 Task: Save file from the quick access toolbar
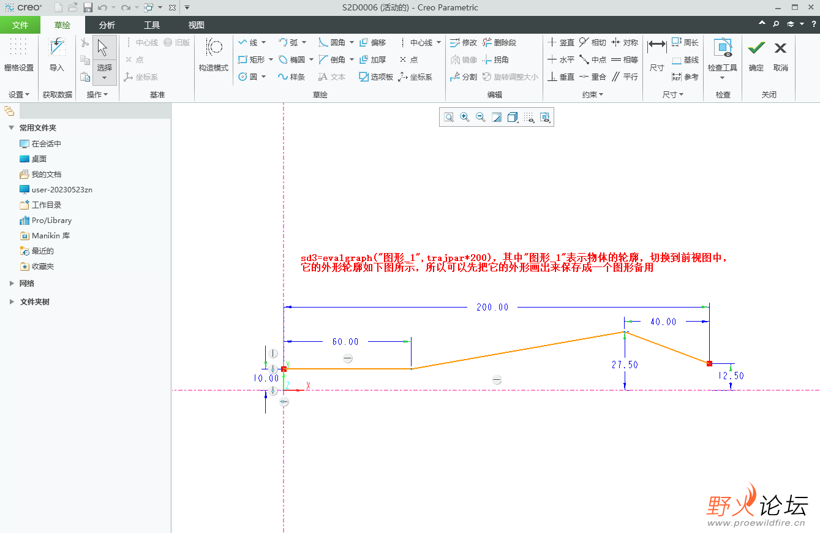pos(88,7)
